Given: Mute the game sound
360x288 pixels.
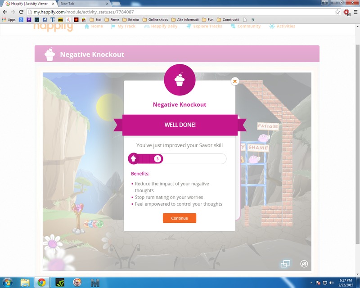Looking at the screenshot, I should point(304,264).
